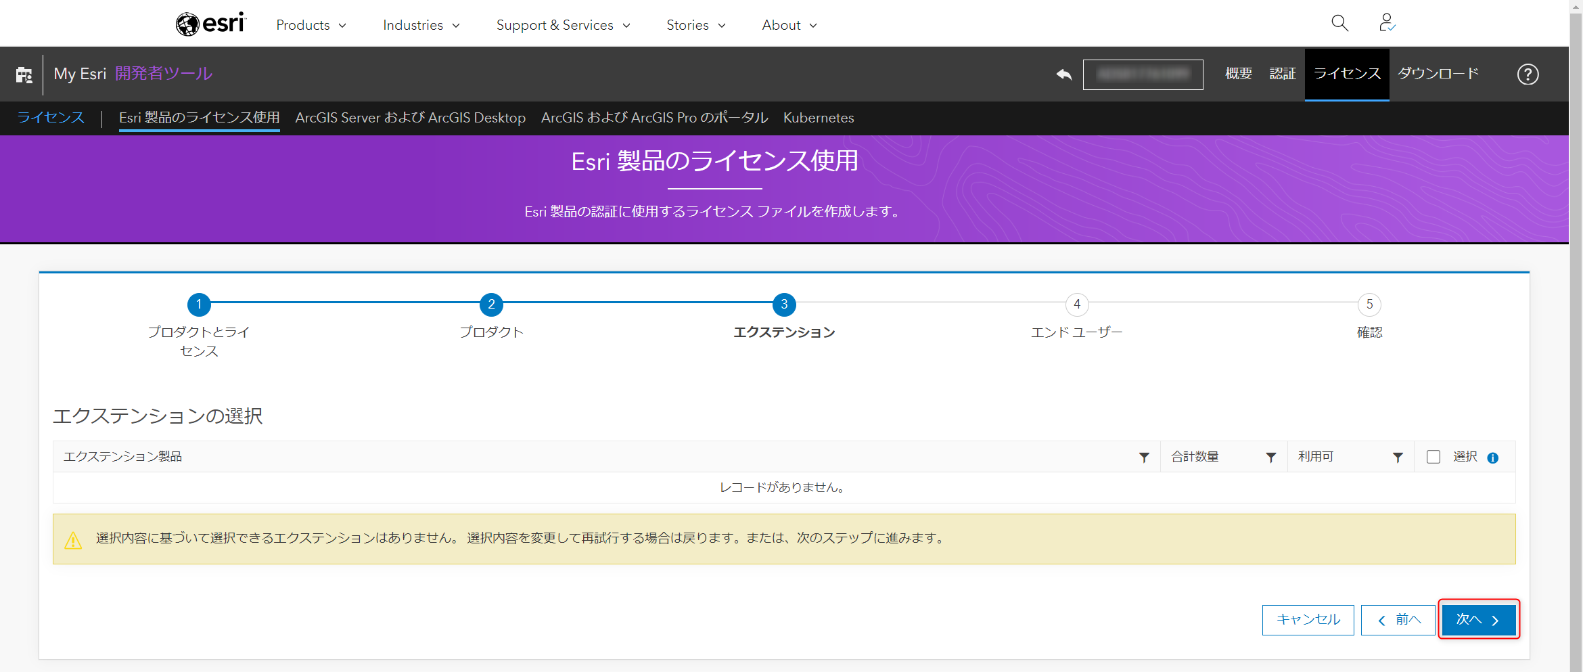
Task: Click step 4 エンド ユーザー circle
Action: (x=1077, y=305)
